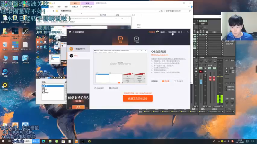Select the TT语音 desktop icon
The image size is (257, 144).
[5, 73]
